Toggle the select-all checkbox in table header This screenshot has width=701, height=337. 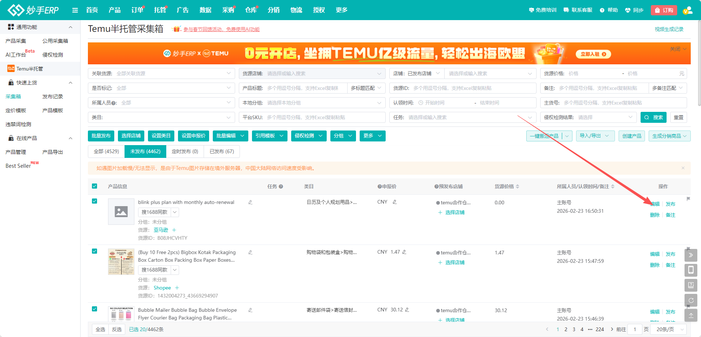pos(94,186)
